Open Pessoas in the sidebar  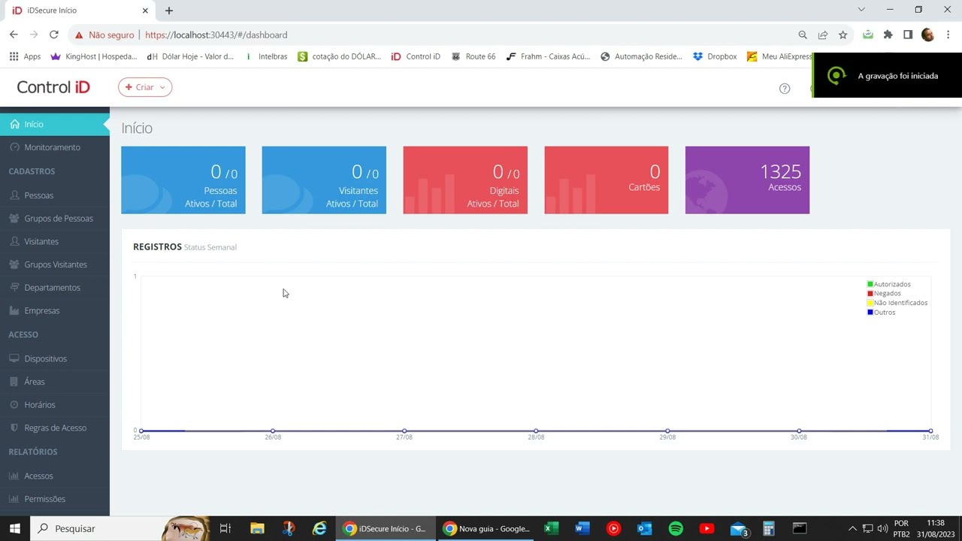pos(55,195)
